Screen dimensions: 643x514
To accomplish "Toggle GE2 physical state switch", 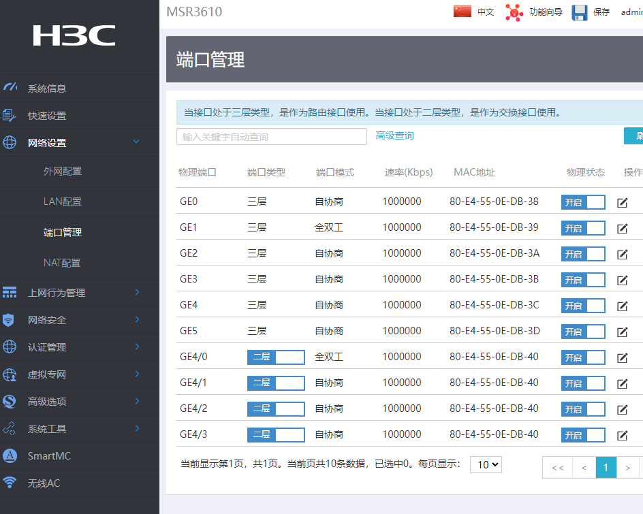I will 583,254.
